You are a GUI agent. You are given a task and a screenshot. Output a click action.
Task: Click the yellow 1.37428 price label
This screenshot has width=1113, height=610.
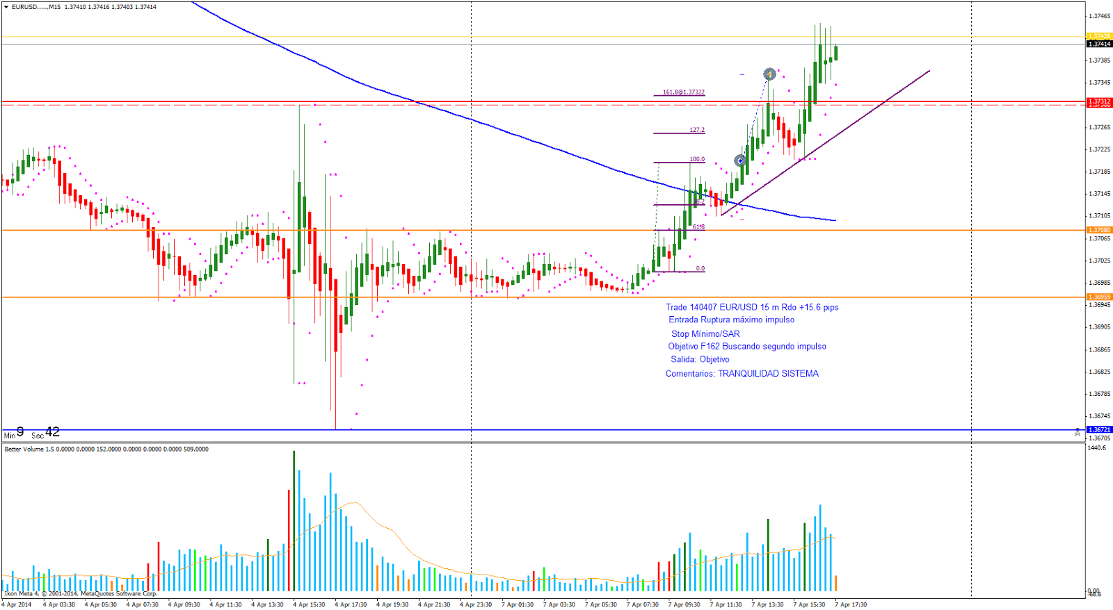(x=1099, y=36)
